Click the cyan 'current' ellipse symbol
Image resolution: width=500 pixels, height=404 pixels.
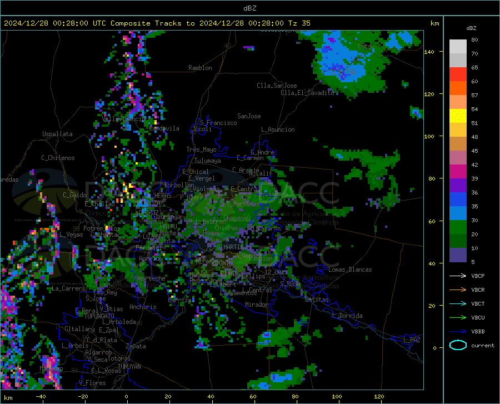click(458, 345)
